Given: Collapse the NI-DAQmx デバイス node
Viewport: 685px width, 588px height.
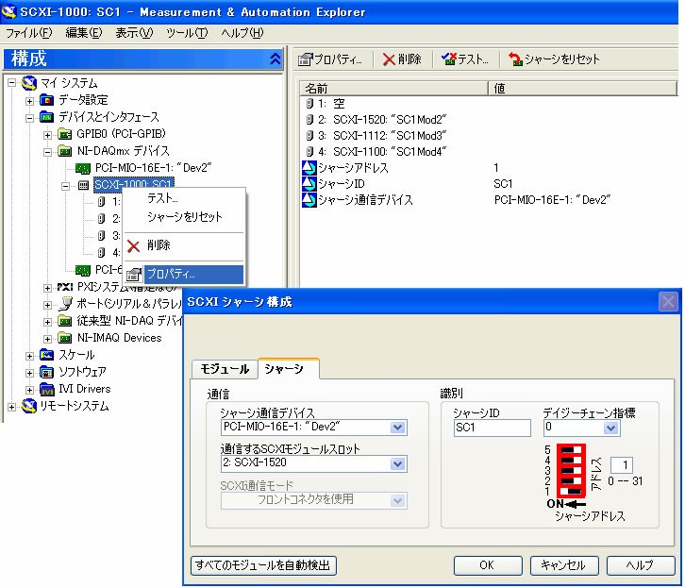Looking at the screenshot, I should point(47,152).
